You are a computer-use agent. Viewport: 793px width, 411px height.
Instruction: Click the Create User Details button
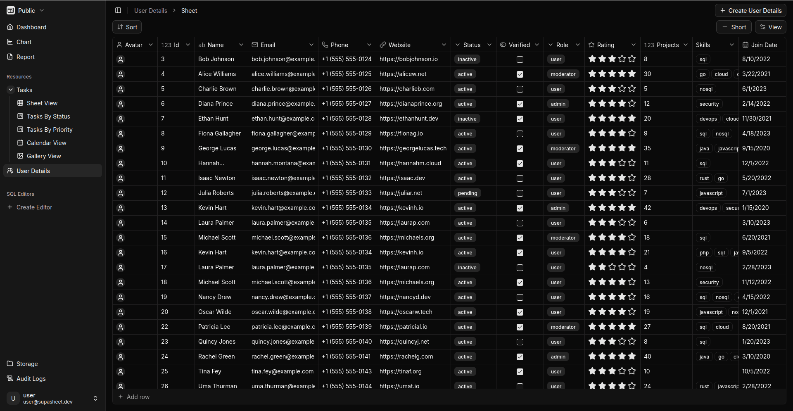(750, 10)
